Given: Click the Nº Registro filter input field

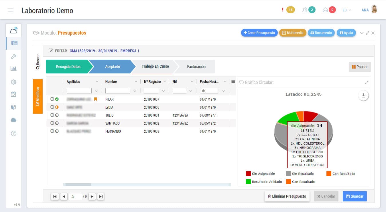Looking at the screenshot, I should (151, 91).
